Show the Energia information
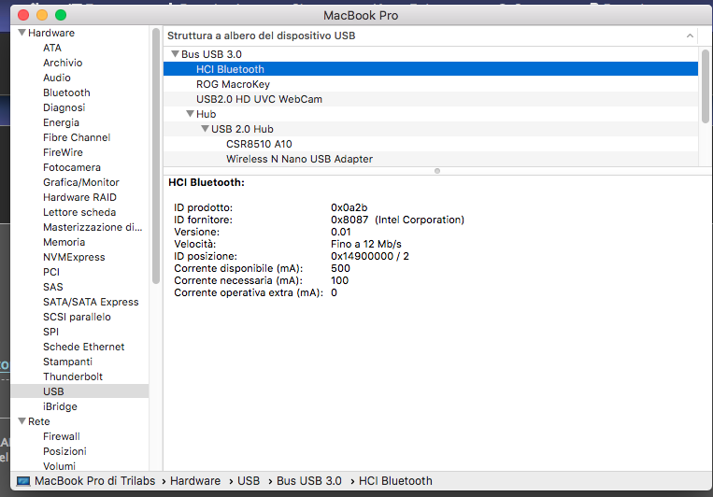 [x=61, y=122]
